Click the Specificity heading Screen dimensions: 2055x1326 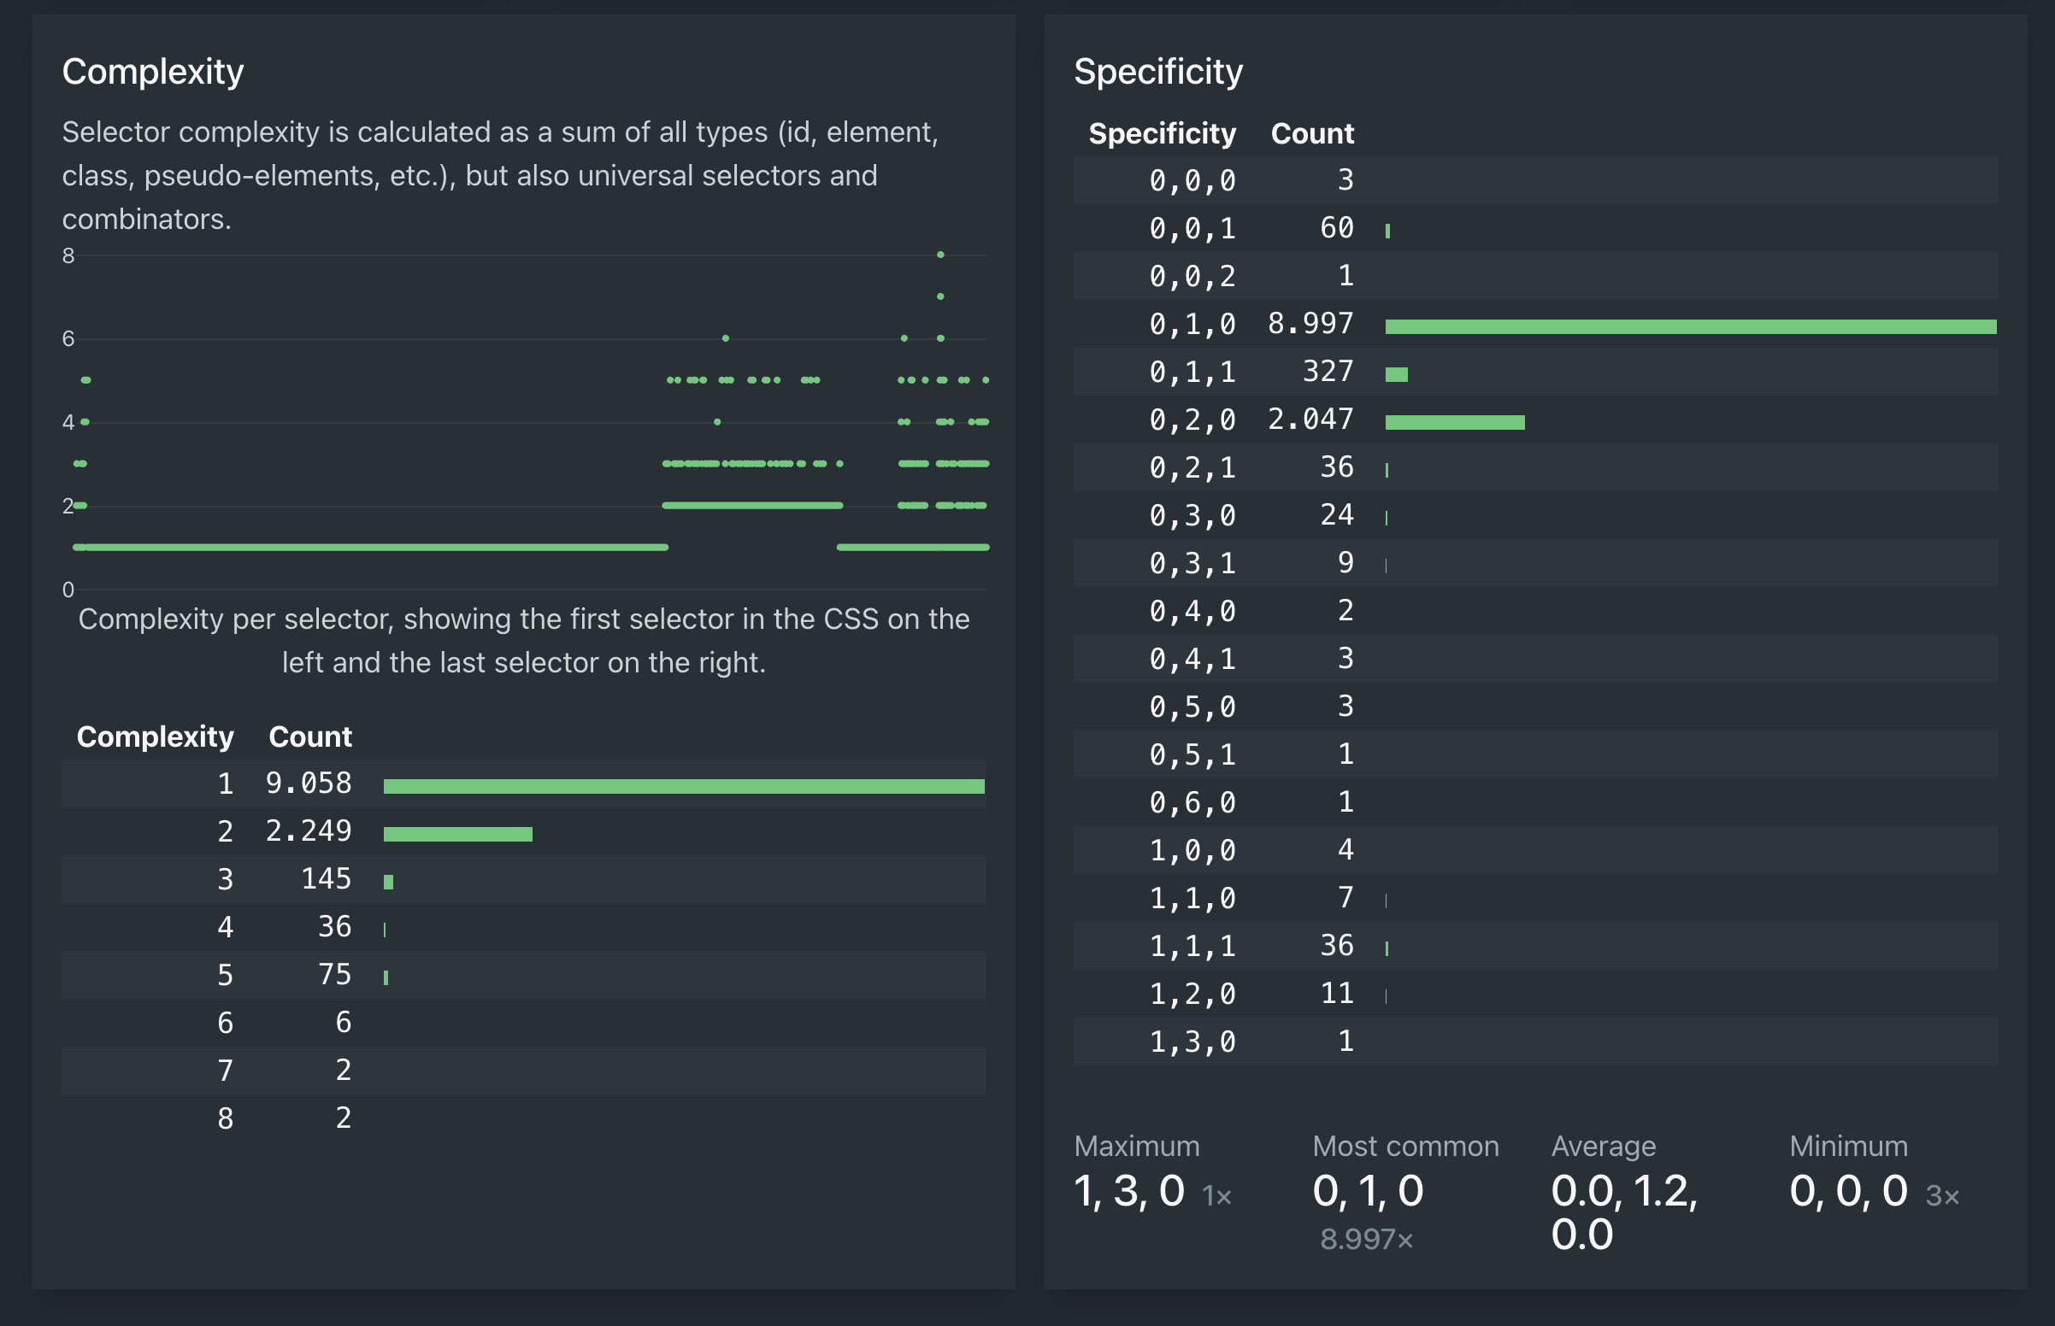click(1157, 72)
